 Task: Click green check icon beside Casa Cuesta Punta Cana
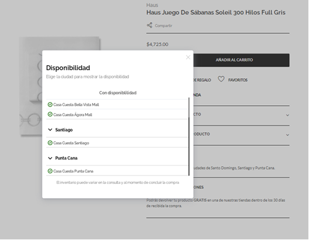point(50,171)
